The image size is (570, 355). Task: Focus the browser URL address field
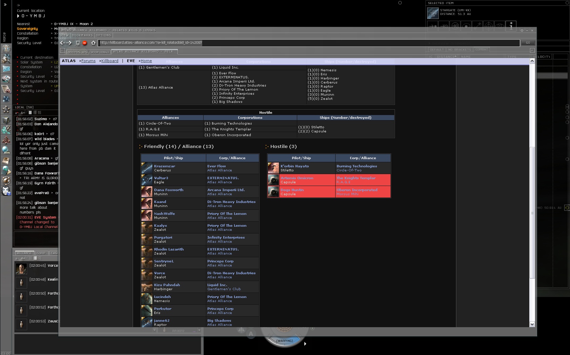pyautogui.click(x=309, y=43)
